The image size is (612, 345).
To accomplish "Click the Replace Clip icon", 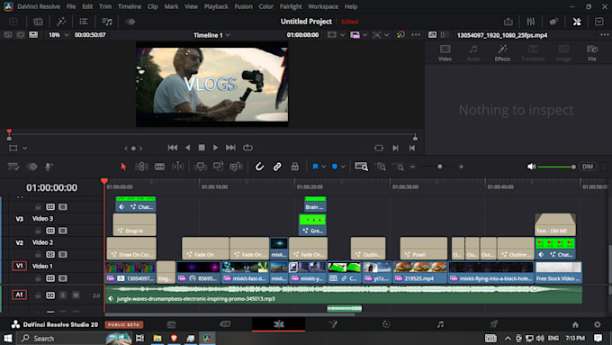I will [x=236, y=167].
